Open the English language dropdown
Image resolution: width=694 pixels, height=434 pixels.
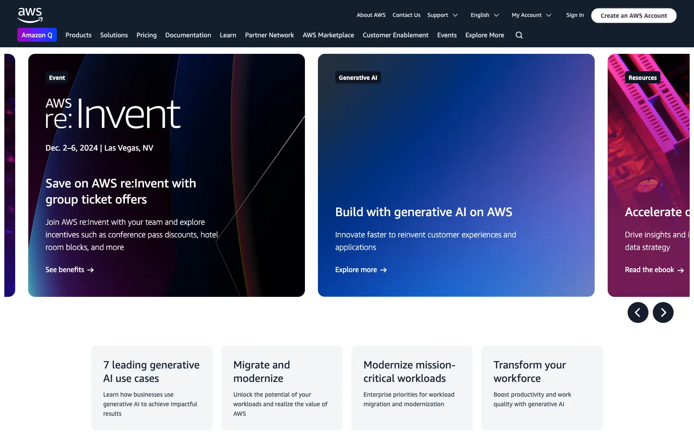[485, 15]
